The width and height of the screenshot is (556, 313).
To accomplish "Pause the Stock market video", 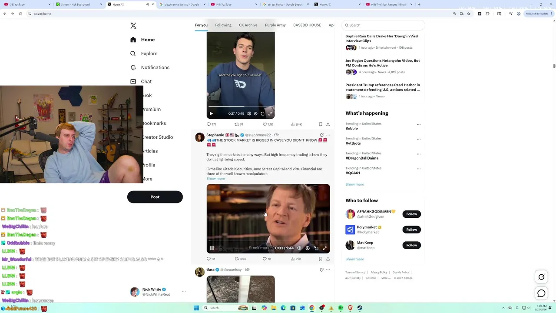I will [x=212, y=248].
